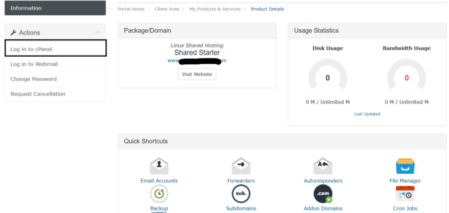This screenshot has width=449, height=213.
Task: Click the Visit Website button
Action: pyautogui.click(x=197, y=74)
